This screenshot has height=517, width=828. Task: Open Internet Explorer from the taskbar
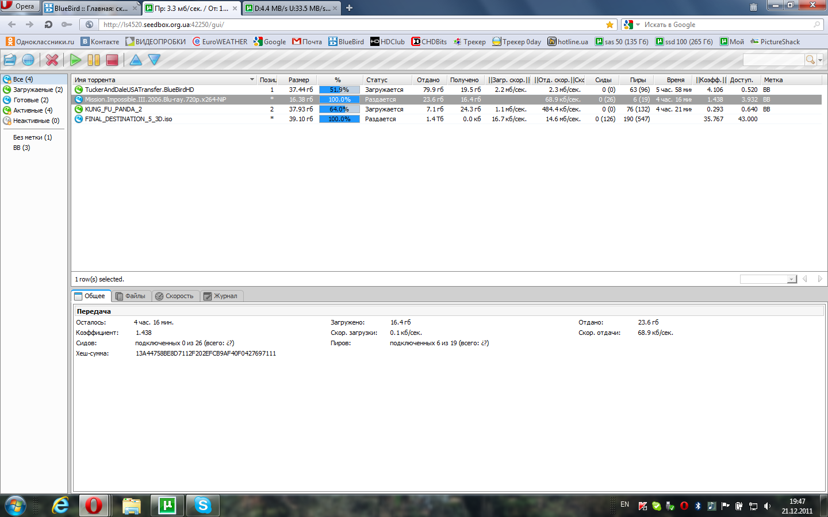tap(60, 506)
